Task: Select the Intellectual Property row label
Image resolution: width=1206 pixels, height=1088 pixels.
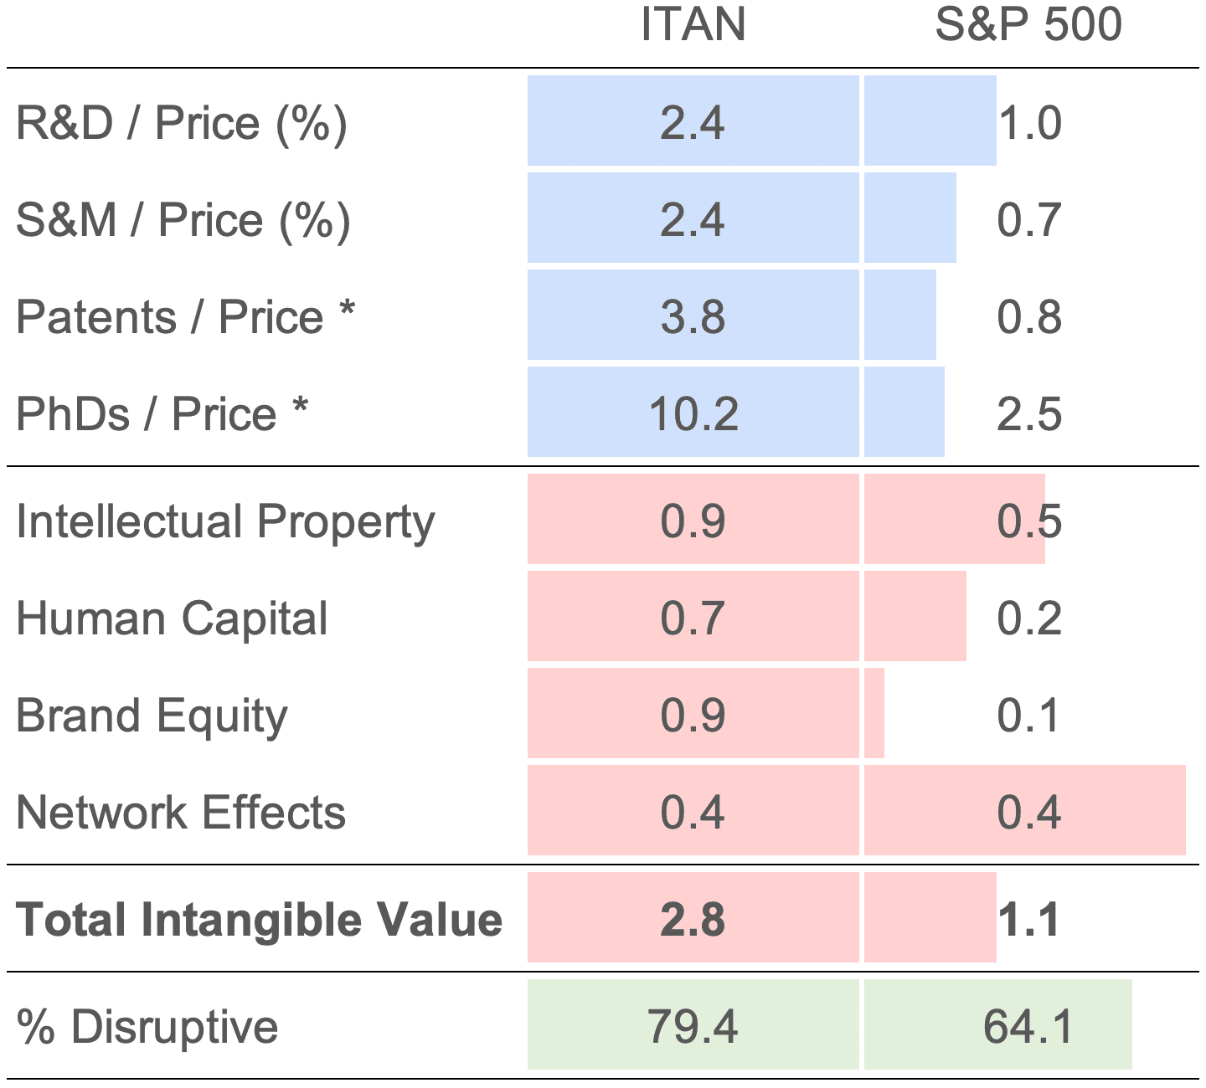Action: [x=225, y=521]
